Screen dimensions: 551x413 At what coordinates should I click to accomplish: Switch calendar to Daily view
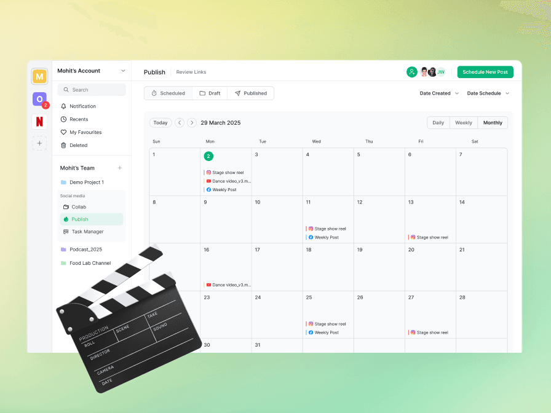pyautogui.click(x=438, y=122)
